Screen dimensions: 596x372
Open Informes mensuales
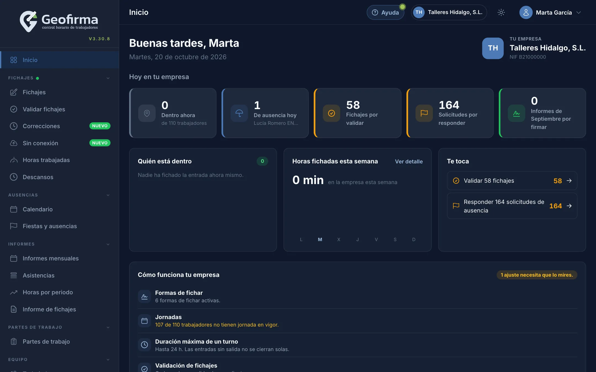point(59,258)
